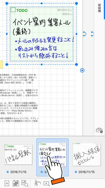This screenshot has height=188, width=105.
Task: Click the bottom-right corner selection handle
Action: tap(77, 65)
